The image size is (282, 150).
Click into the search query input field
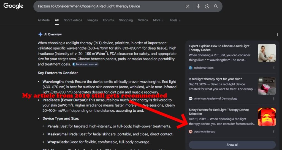point(110,6)
